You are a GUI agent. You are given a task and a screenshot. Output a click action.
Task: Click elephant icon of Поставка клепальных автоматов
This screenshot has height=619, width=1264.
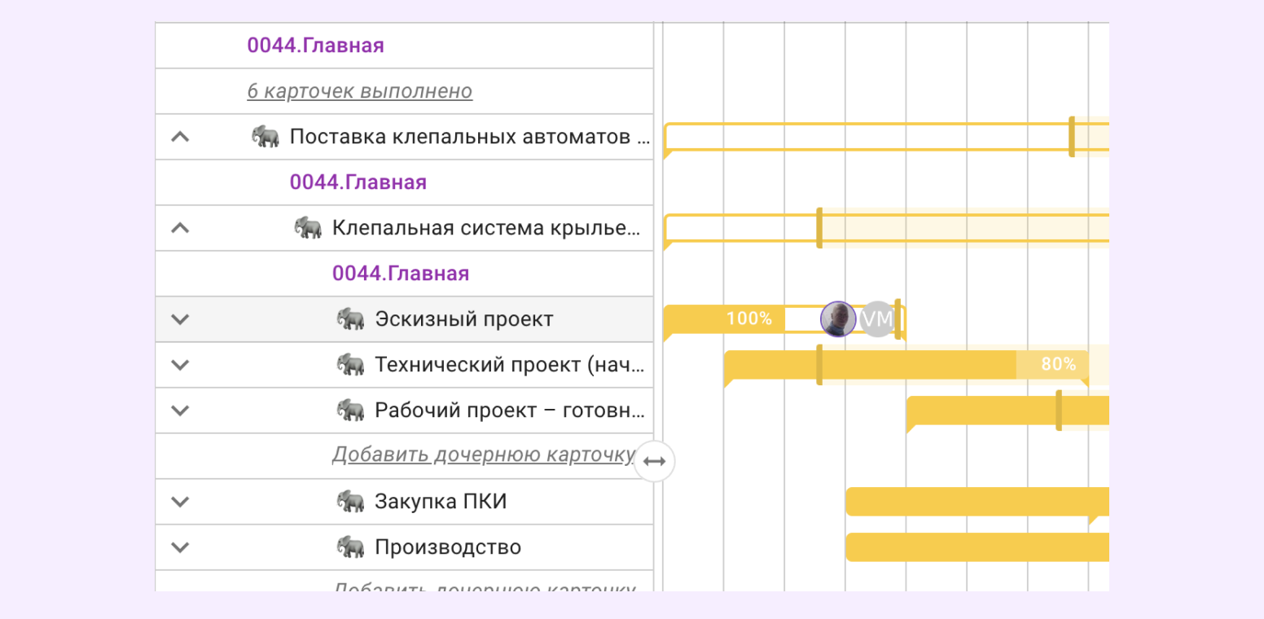pos(266,137)
